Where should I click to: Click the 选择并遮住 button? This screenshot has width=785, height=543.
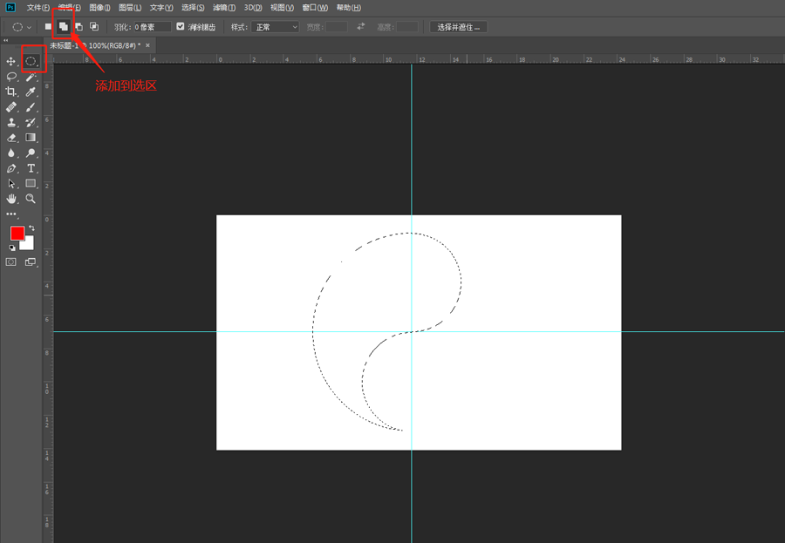click(x=459, y=27)
